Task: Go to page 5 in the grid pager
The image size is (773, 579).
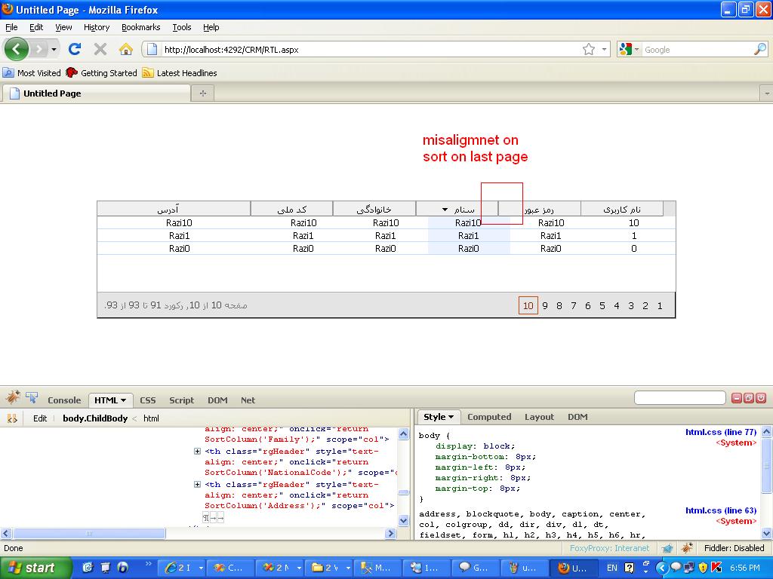Action: [602, 305]
